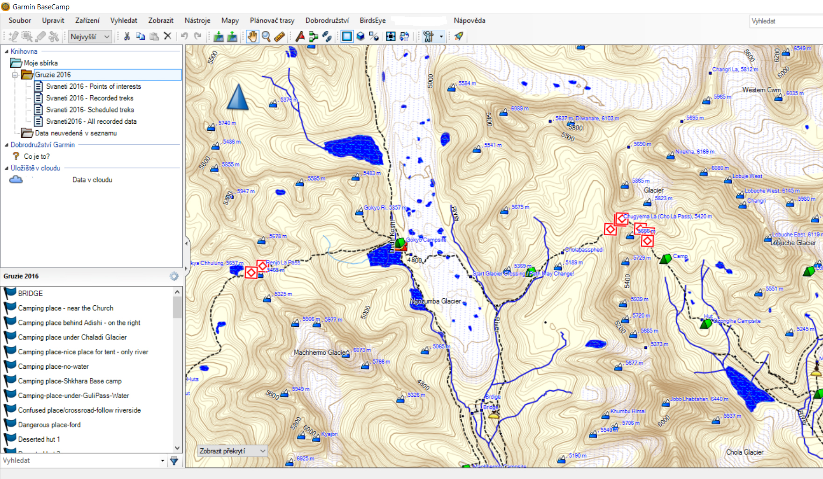The image size is (823, 479).
Task: Select the New Route tool
Action: point(314,36)
